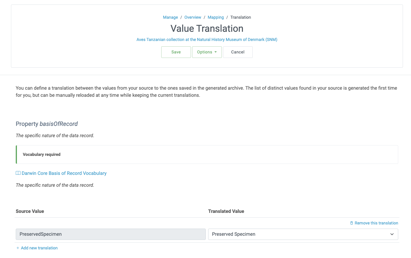
Task: Click the trash icon to remove the translation
Action: click(x=352, y=223)
